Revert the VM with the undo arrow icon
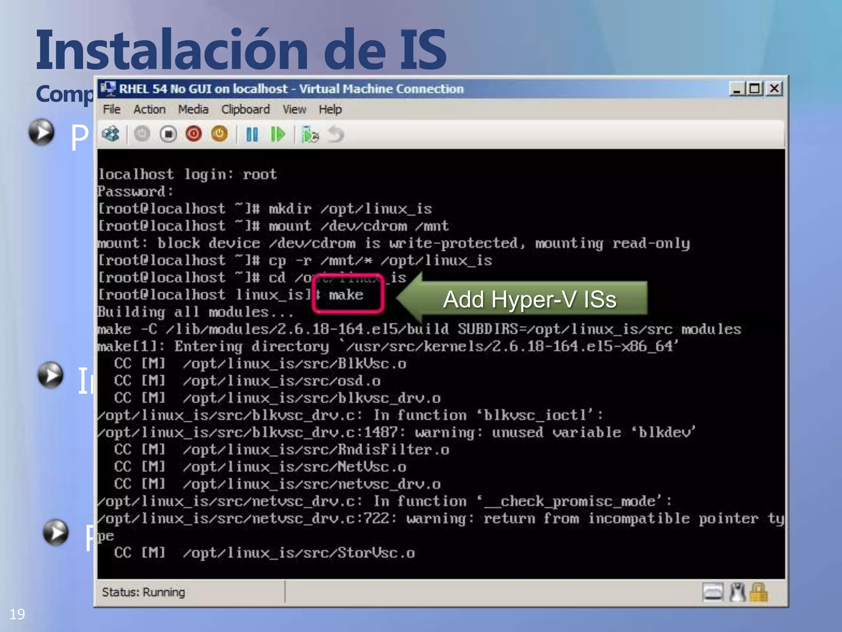 coord(336,135)
